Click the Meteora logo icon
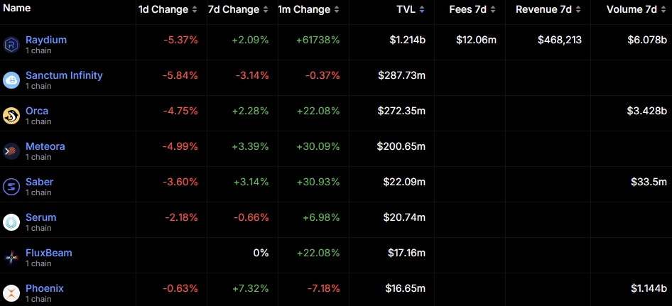The width and height of the screenshot is (672, 306). click(x=11, y=151)
